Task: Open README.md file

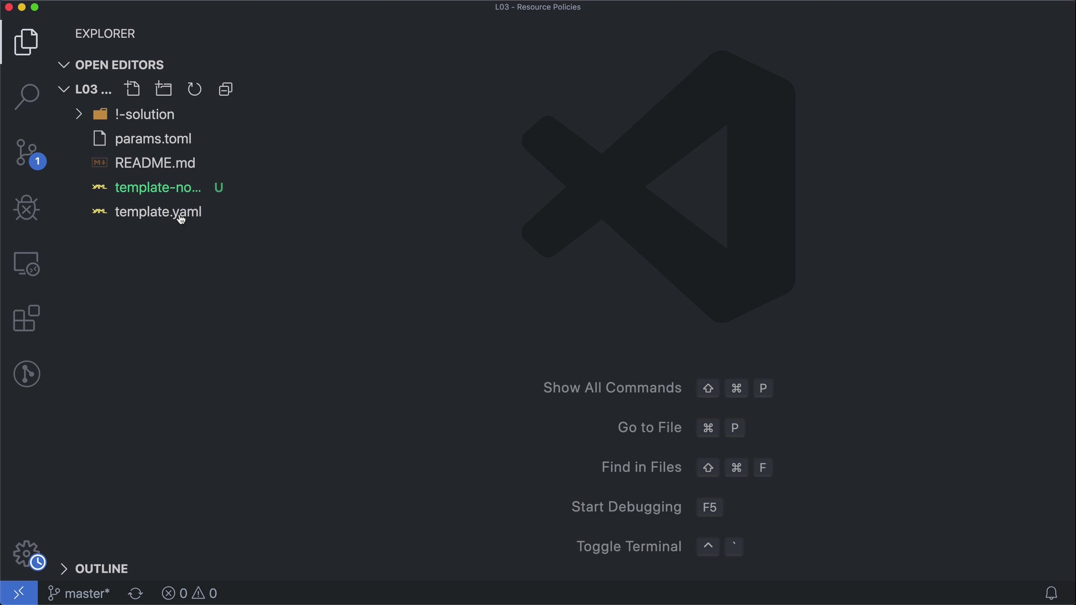Action: pos(155,163)
